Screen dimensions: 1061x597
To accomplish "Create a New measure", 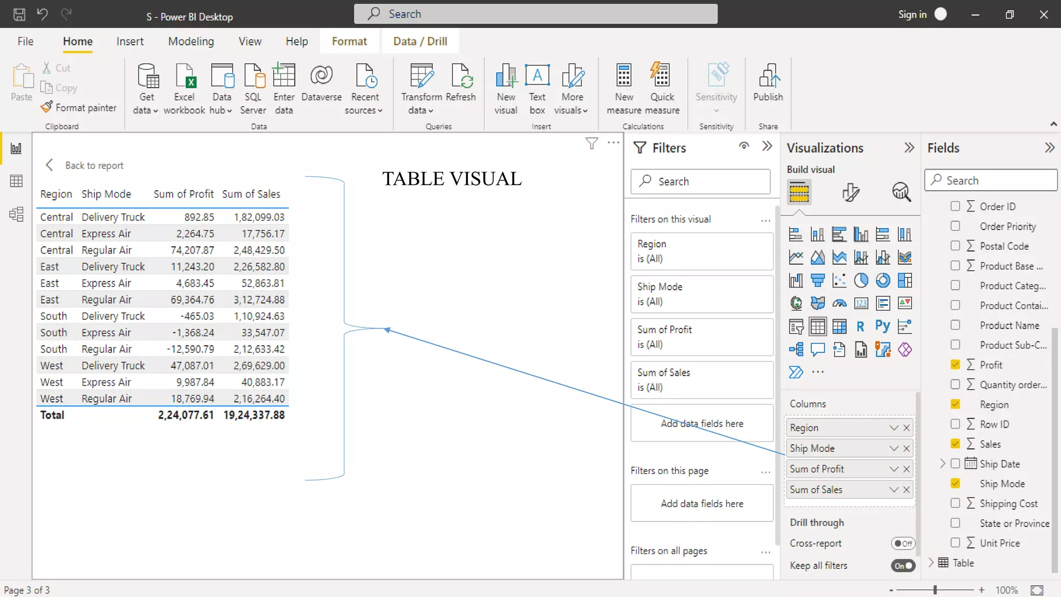I will (624, 89).
